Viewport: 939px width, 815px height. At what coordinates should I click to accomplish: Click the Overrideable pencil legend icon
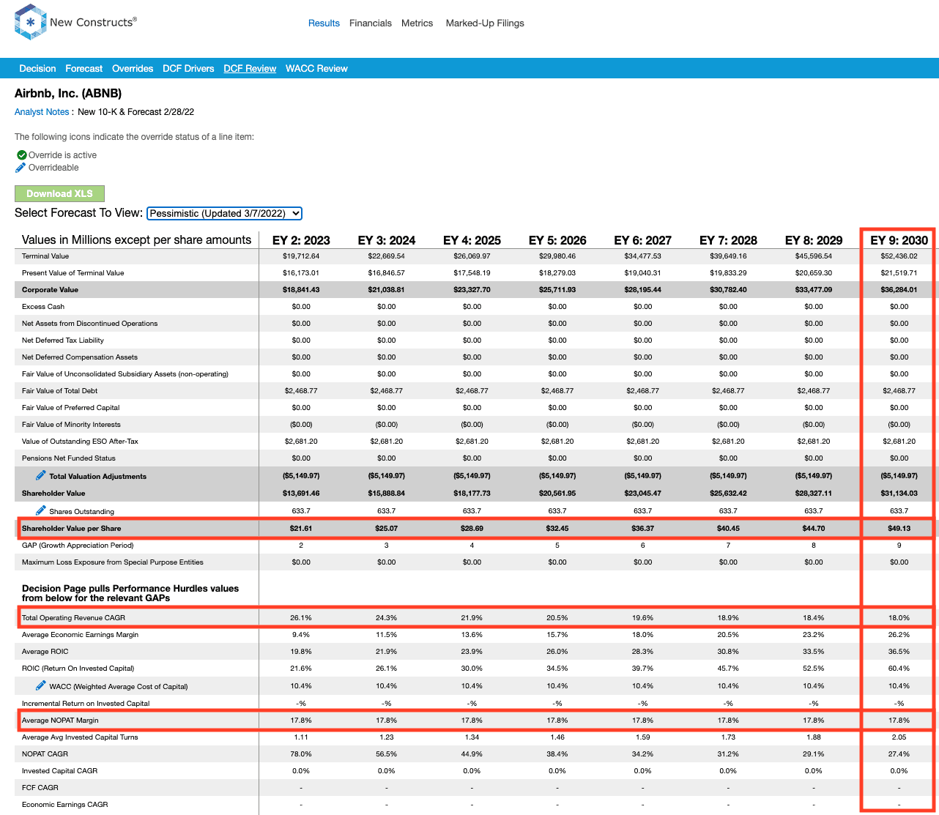pyautogui.click(x=21, y=168)
